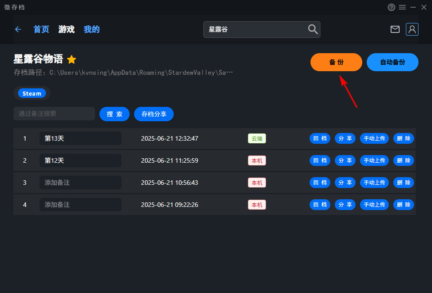The width and height of the screenshot is (432, 293).
Task: Toggle the favorite star for 星露谷物语
Action: click(x=72, y=60)
